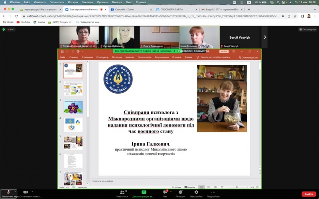
Task: Open Zoom Настройки gear icon
Action: pos(196,193)
